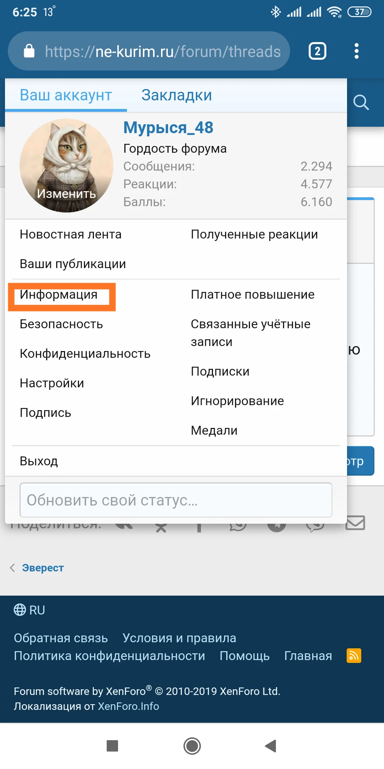Tap the avatar to change it
384x769 pixels.
pos(66,166)
